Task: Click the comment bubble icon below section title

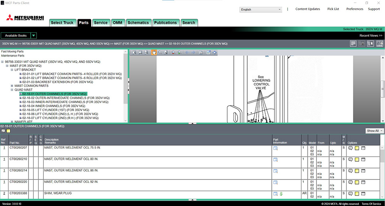Action: point(3,131)
